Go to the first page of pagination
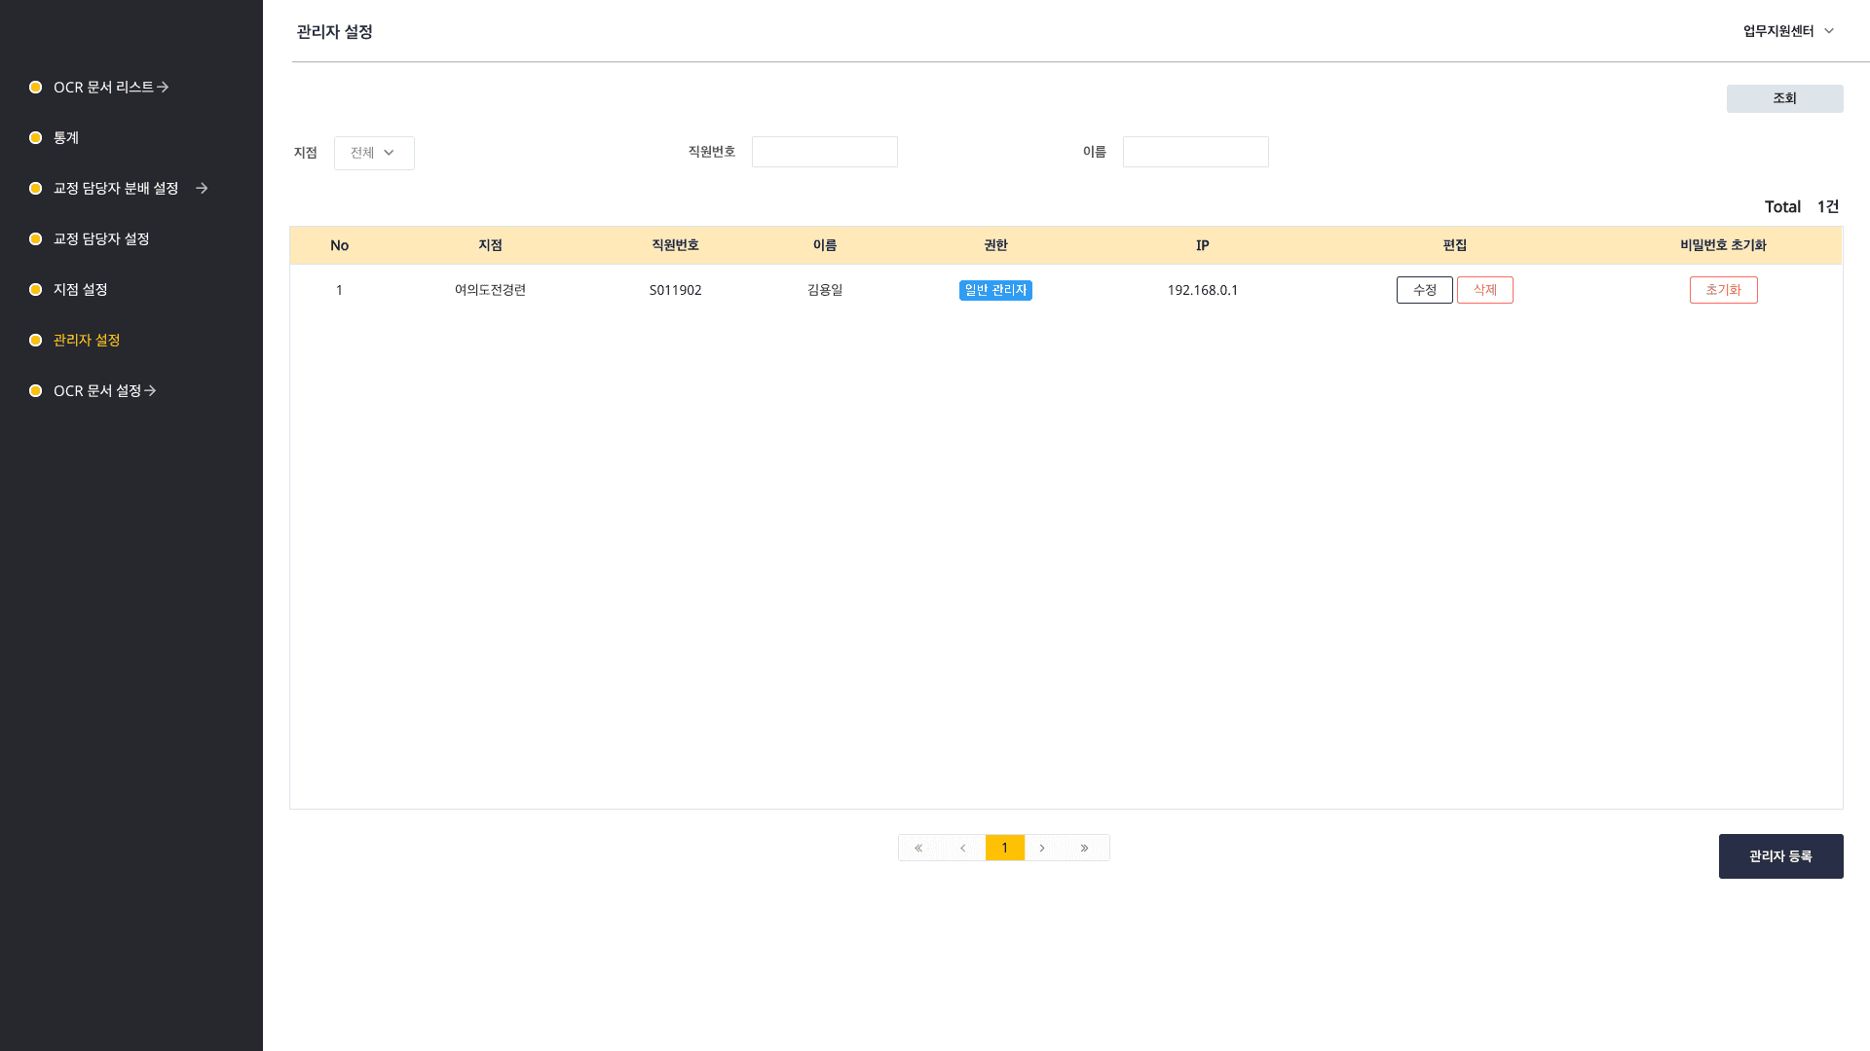Viewport: 1870px width, 1051px height. (918, 848)
